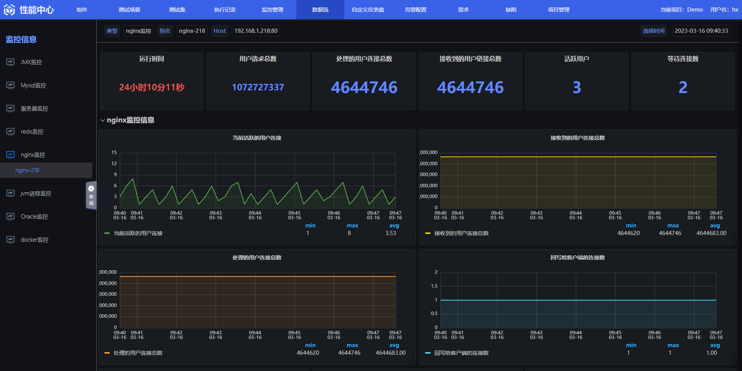Click 回写给客户端的连接数 chart title
The width and height of the screenshot is (742, 371).
pos(578,257)
